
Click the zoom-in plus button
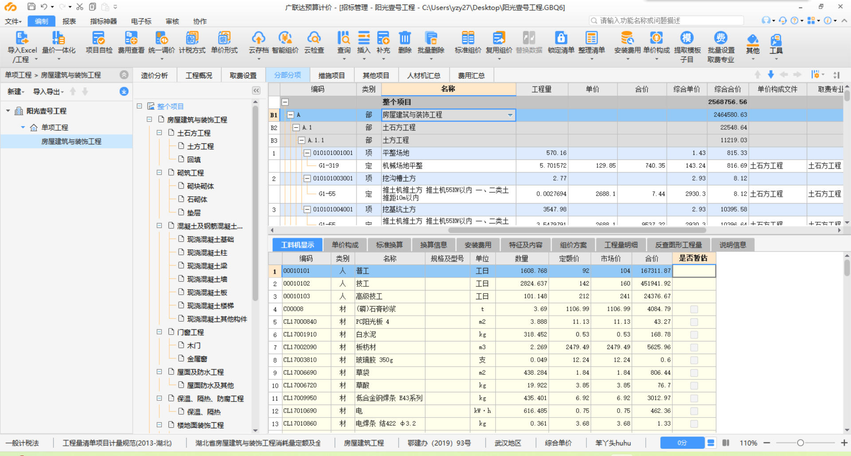[x=844, y=443]
